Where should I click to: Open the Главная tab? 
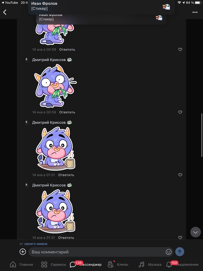21,264
